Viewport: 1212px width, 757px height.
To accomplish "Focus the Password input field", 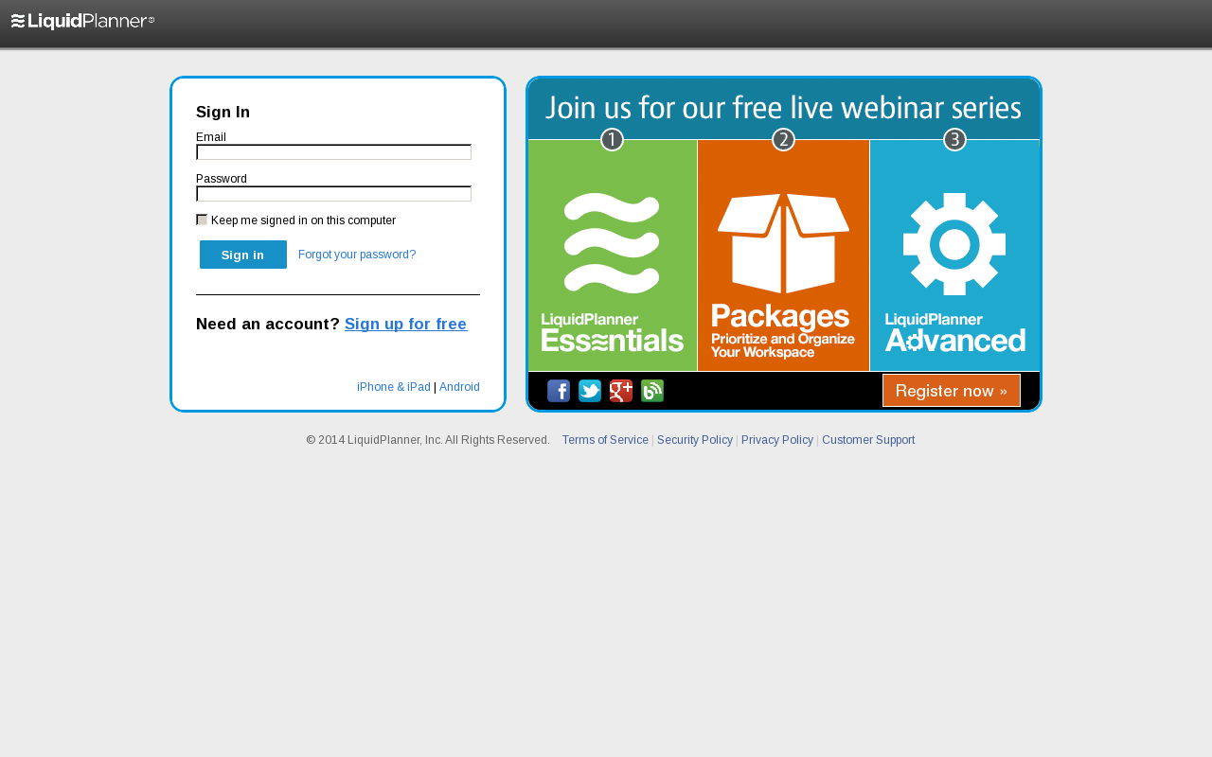I will pos(333,194).
